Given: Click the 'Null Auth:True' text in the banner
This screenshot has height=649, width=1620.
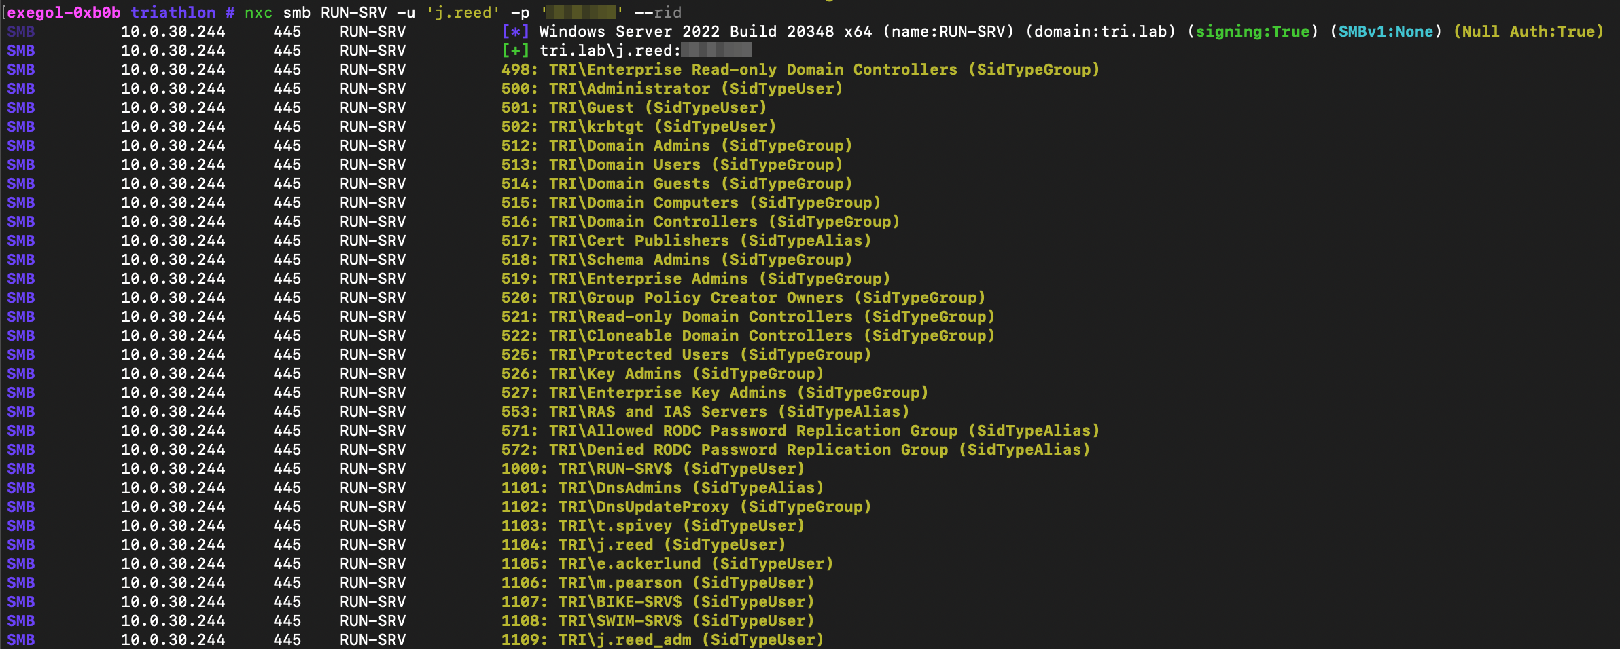Looking at the screenshot, I should pyautogui.click(x=1528, y=32).
